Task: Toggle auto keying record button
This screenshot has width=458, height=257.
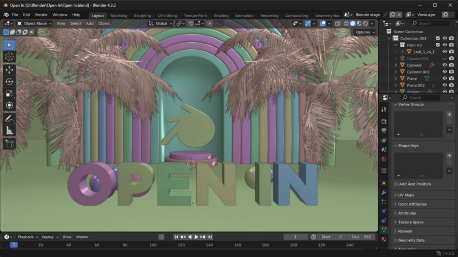Action: (161, 237)
